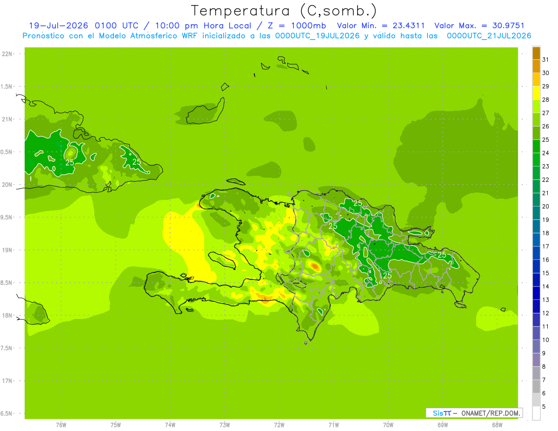Click the '1.5N' latitude axis label

(7, 86)
